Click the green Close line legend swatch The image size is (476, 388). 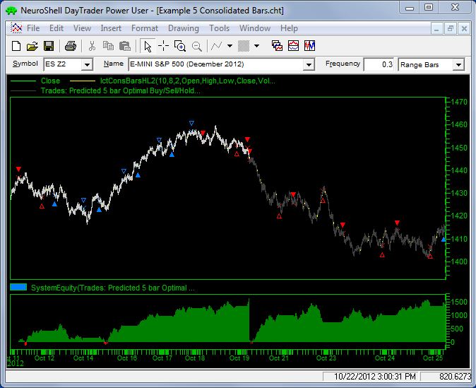pos(23,81)
